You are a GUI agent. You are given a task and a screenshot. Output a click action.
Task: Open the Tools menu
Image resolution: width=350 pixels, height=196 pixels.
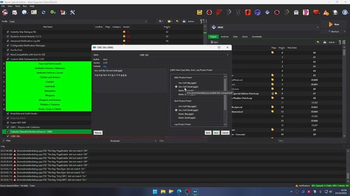(17, 6)
